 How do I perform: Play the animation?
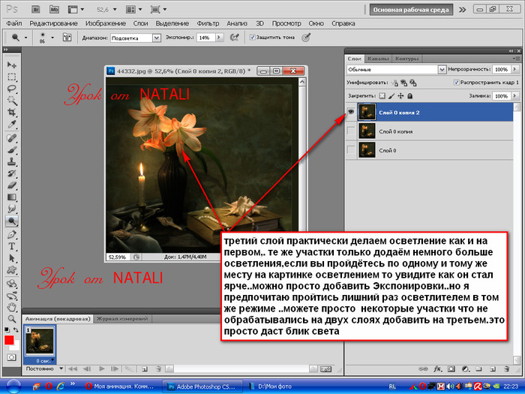[x=101, y=369]
